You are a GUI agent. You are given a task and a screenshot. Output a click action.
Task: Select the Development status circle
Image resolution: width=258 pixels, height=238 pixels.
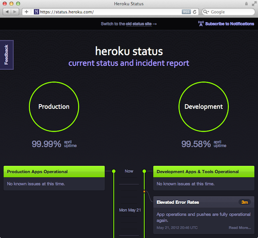coord(203,107)
